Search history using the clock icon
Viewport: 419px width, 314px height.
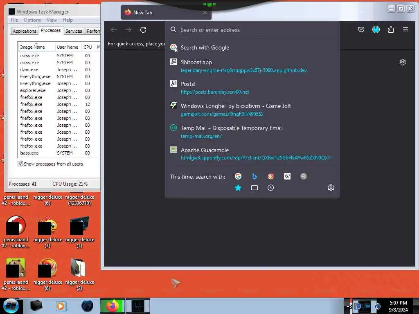(x=270, y=188)
